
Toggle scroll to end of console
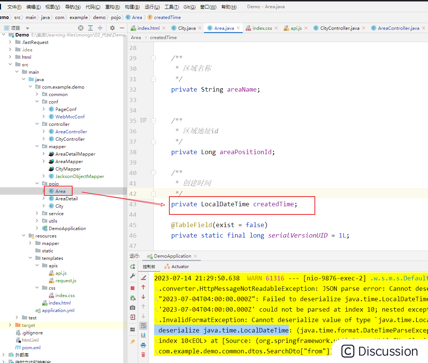[x=143, y=335]
